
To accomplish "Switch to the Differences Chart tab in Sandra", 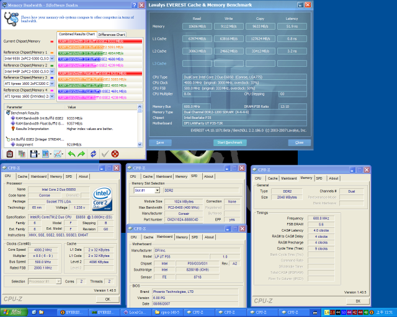I will [x=112, y=35].
